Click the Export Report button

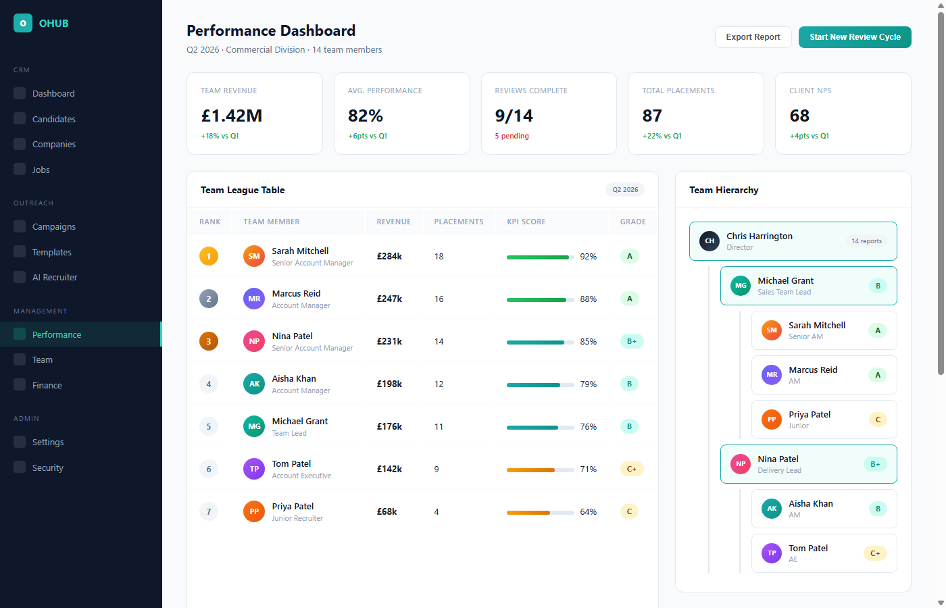(x=753, y=37)
